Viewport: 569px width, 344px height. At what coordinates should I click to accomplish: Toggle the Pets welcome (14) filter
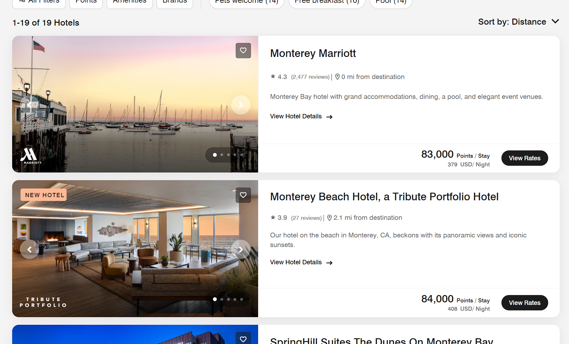pyautogui.click(x=247, y=2)
